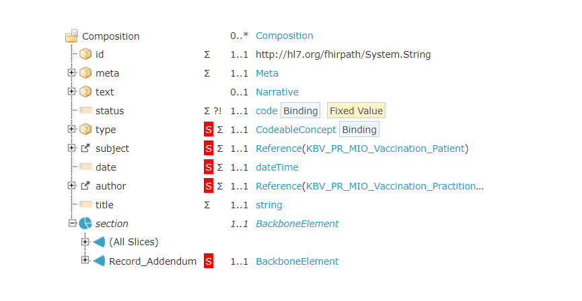Expand the text element node
Viewport: 582px width, 301px height.
(71, 91)
